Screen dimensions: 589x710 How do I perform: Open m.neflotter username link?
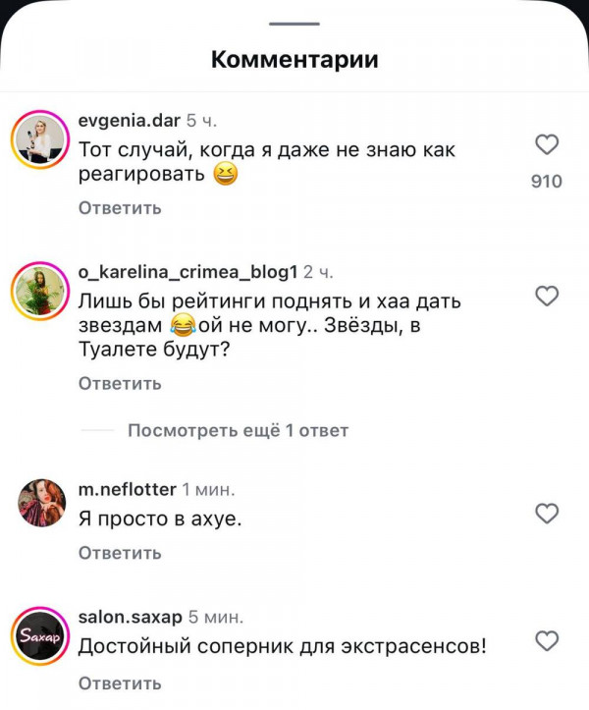point(128,489)
